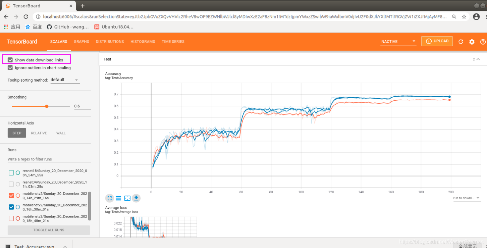The image size is (487, 248).
Task: Close the TensorBoard browser tab
Action: (x=71, y=6)
